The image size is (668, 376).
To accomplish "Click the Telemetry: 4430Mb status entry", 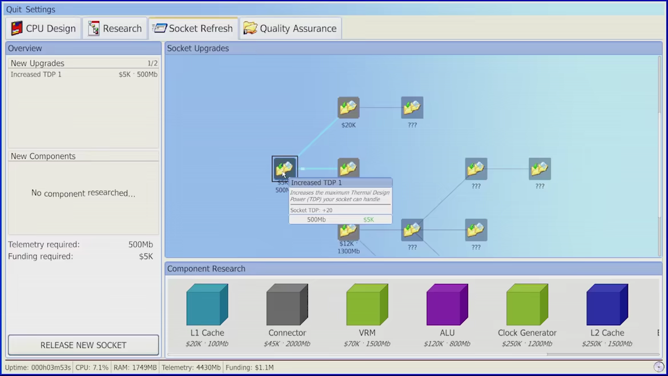I will pos(191,367).
